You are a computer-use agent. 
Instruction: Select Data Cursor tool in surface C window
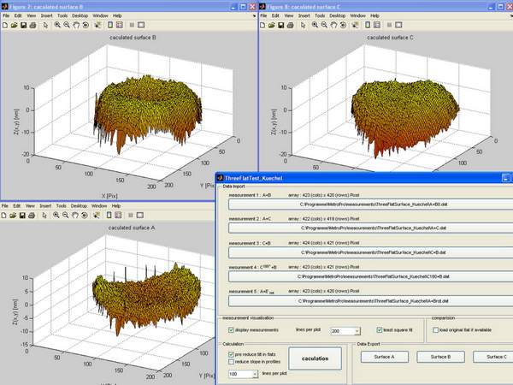(355, 25)
